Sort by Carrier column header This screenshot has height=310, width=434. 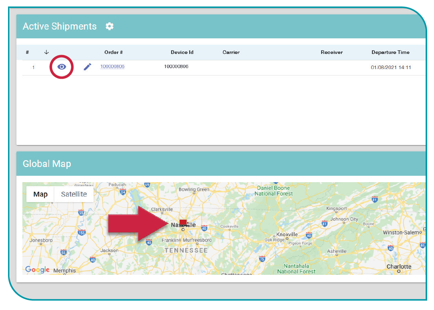[x=231, y=52]
